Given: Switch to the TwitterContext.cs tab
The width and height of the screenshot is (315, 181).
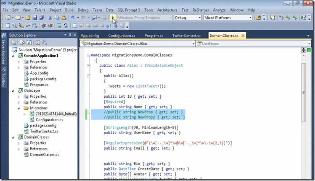Looking at the screenshot, I should [x=186, y=36].
